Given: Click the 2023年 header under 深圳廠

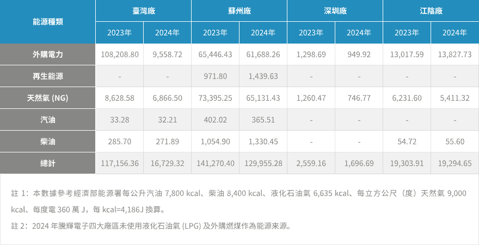Looking at the screenshot, I should pyautogui.click(x=311, y=33).
